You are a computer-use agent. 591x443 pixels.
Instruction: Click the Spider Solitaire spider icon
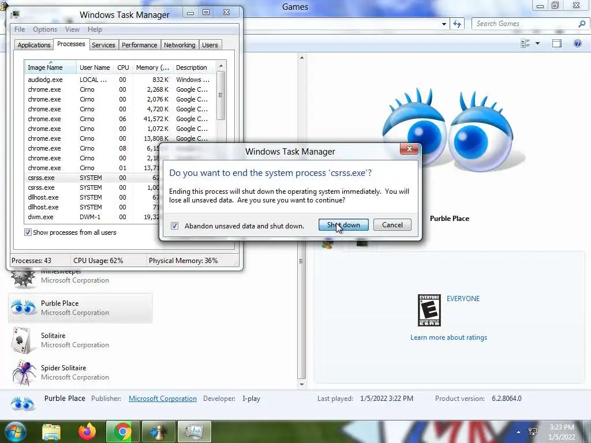click(x=23, y=372)
